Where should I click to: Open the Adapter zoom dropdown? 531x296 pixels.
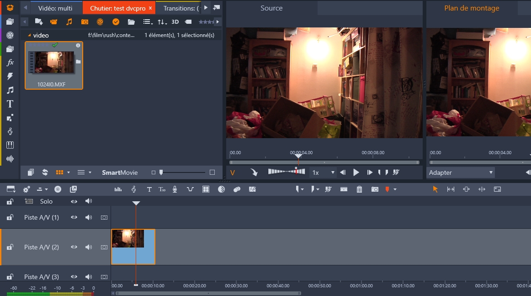[x=461, y=172]
